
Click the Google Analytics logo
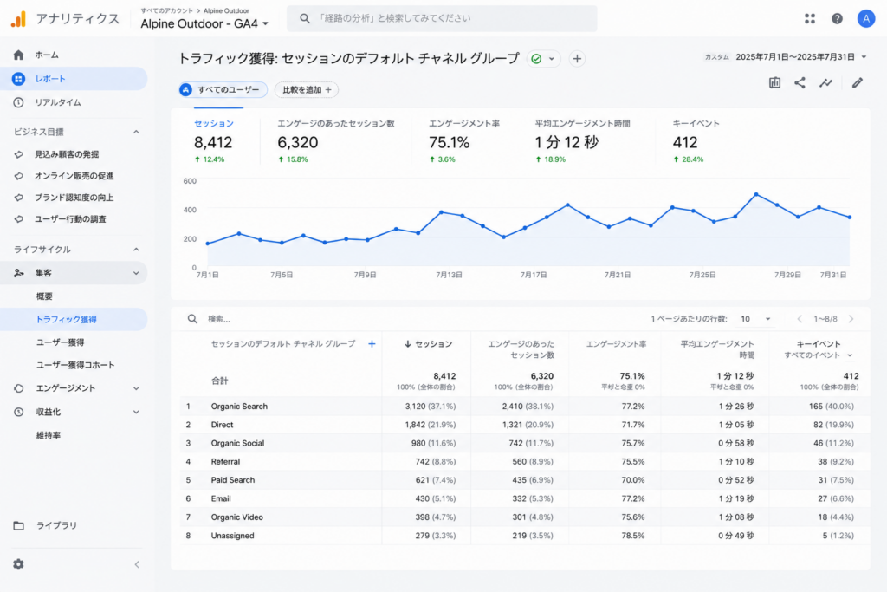19,19
